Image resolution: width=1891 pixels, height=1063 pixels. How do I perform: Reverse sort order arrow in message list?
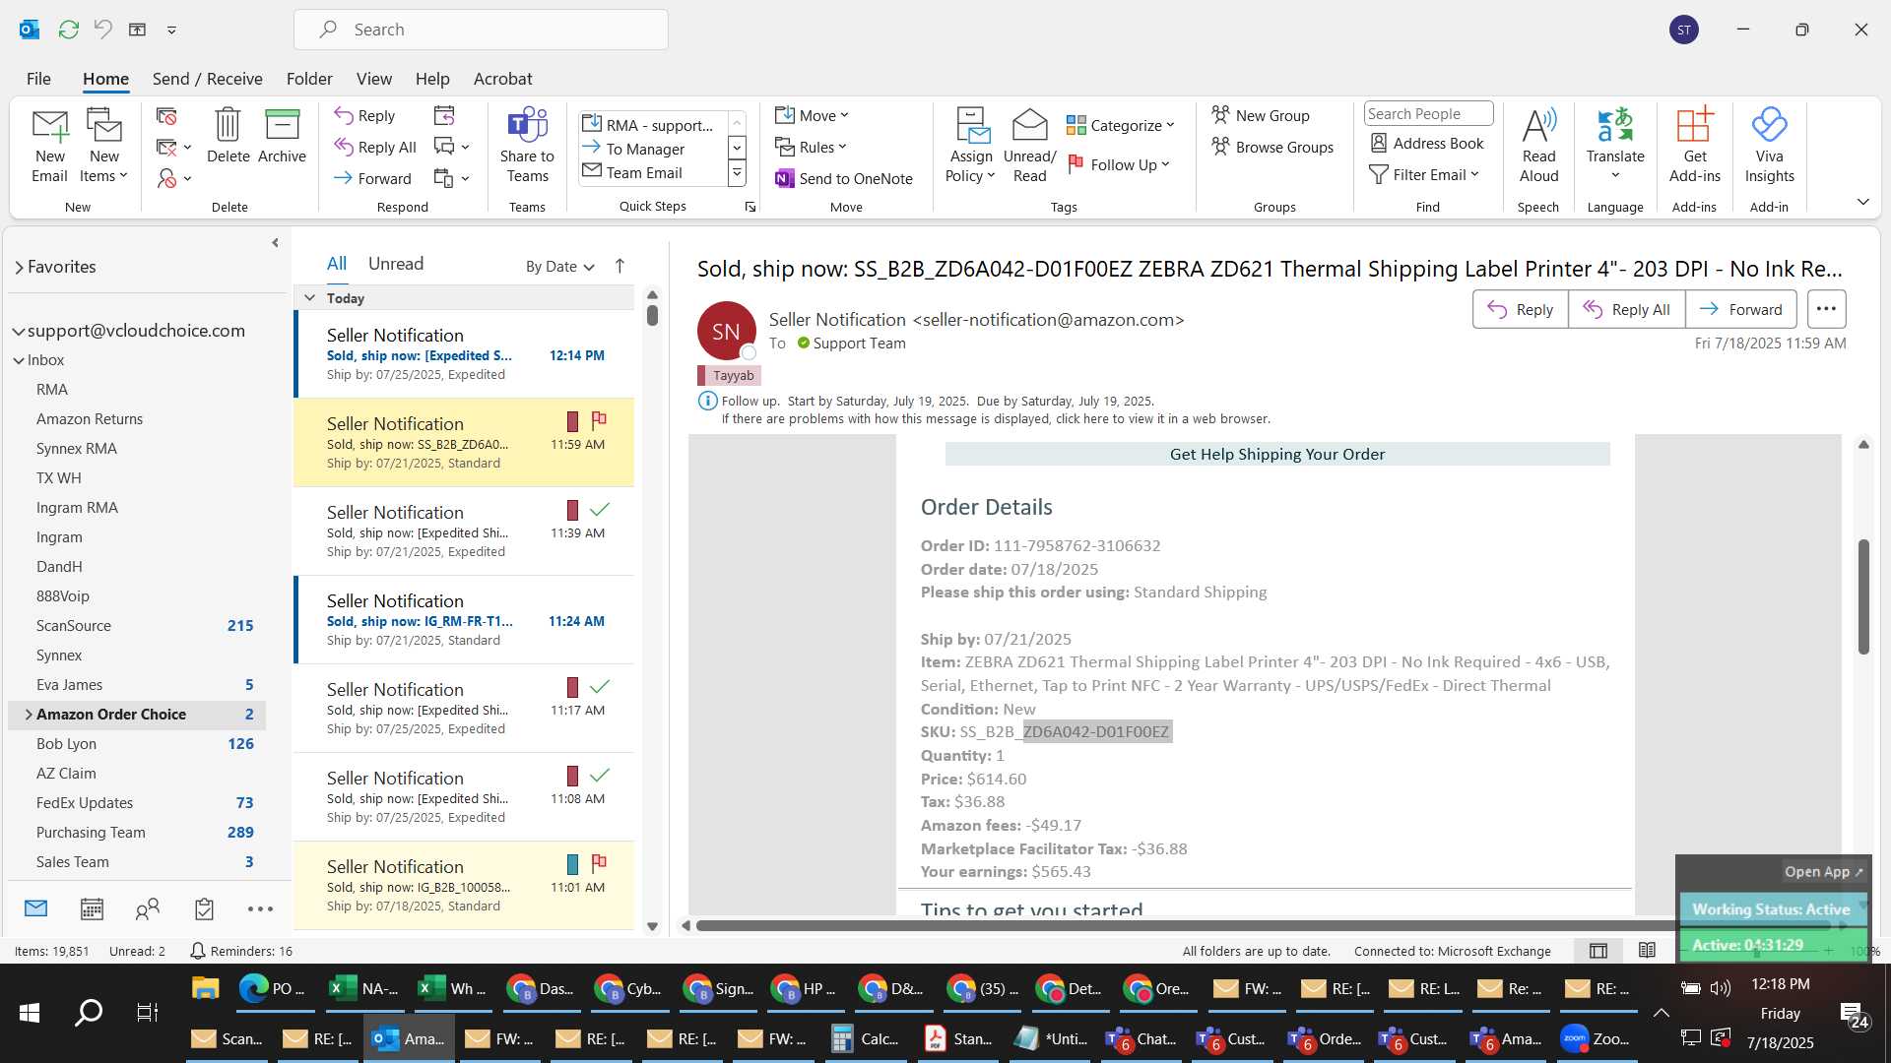[619, 266]
